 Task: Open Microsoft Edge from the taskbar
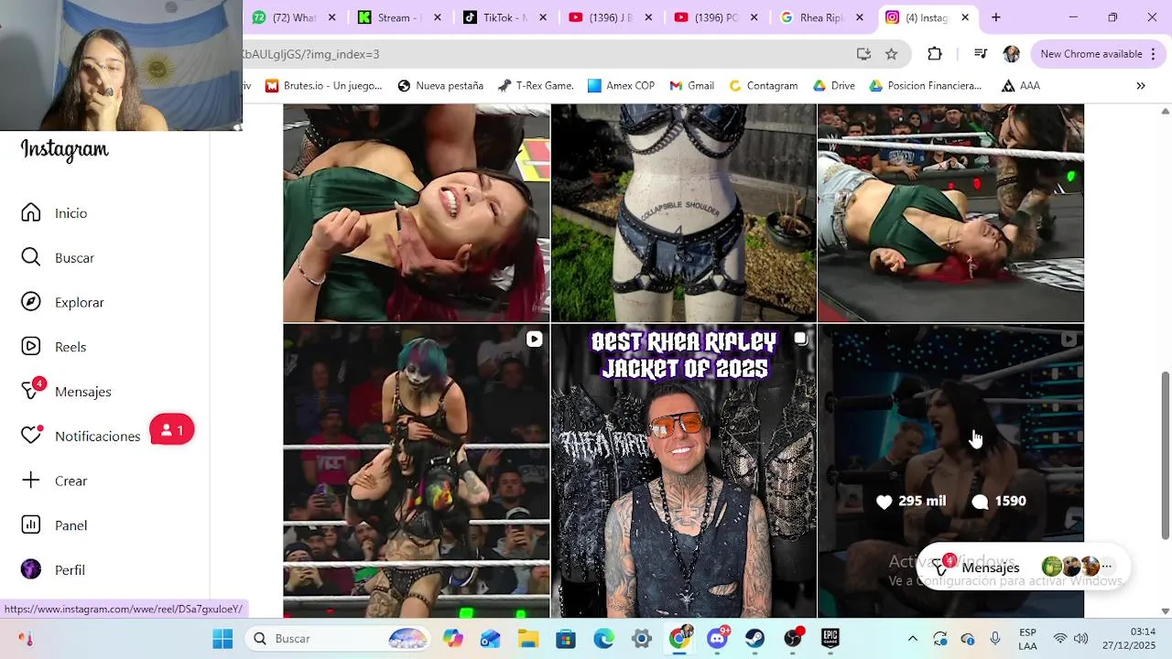(x=603, y=639)
